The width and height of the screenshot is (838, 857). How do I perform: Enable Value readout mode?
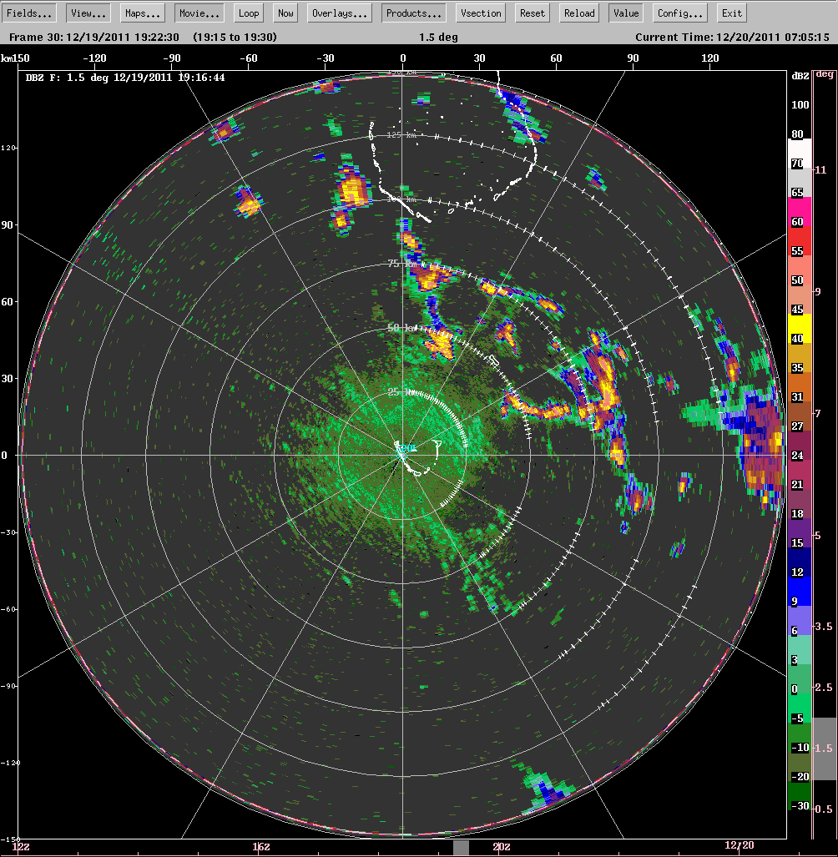click(626, 13)
